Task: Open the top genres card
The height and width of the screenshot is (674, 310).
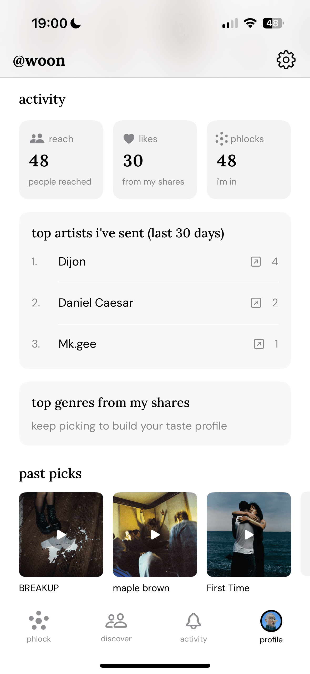Action: click(x=155, y=413)
